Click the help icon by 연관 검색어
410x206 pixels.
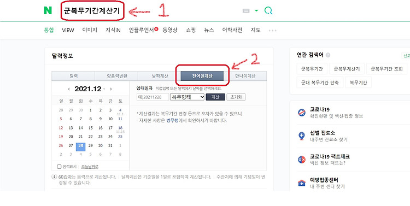coord(328,55)
